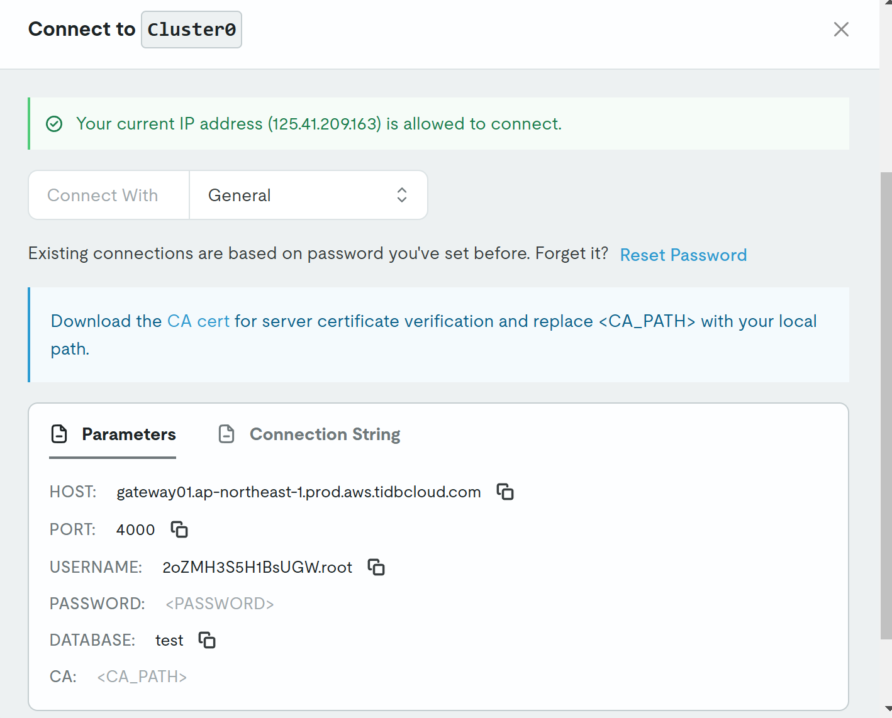Switch to the Connection String tab

click(x=325, y=434)
